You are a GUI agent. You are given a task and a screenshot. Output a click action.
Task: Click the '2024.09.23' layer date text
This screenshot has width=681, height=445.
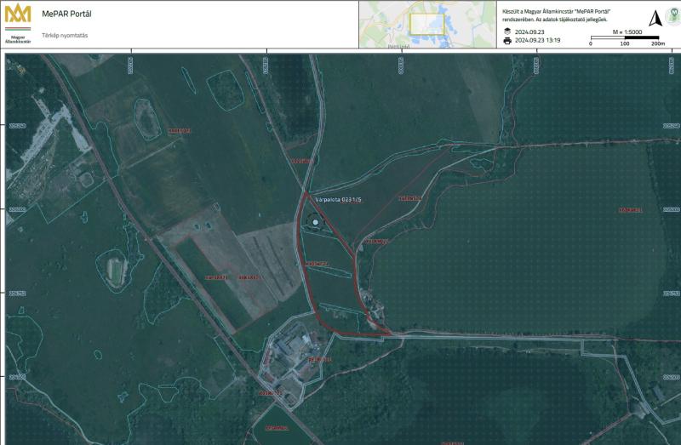click(531, 31)
